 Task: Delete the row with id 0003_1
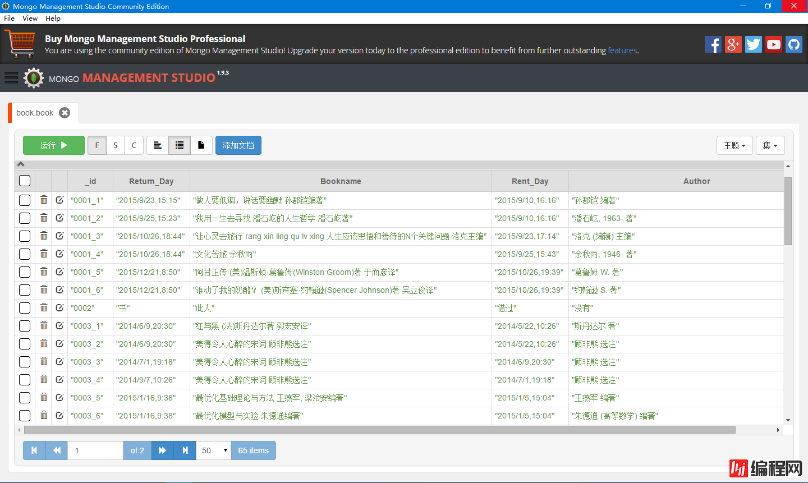tap(44, 325)
